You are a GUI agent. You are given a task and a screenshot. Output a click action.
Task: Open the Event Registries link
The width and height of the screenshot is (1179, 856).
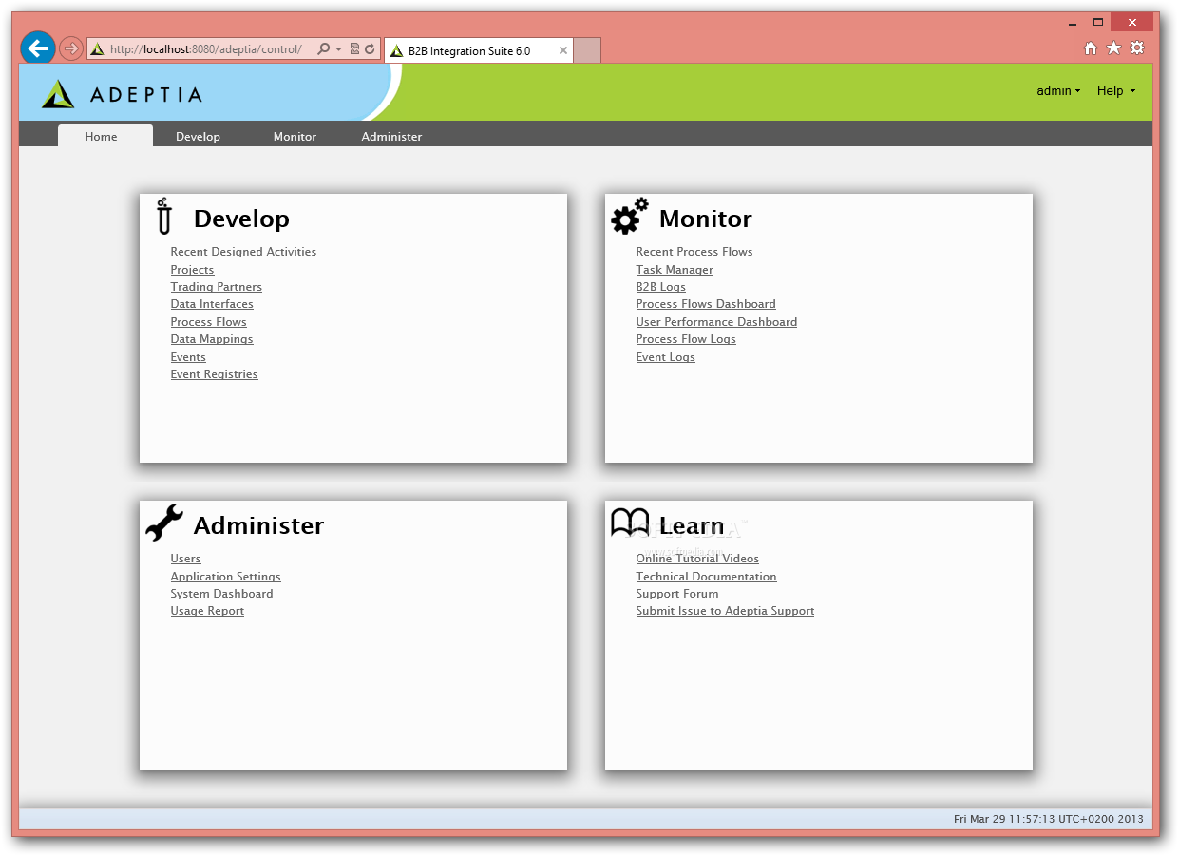tap(214, 374)
